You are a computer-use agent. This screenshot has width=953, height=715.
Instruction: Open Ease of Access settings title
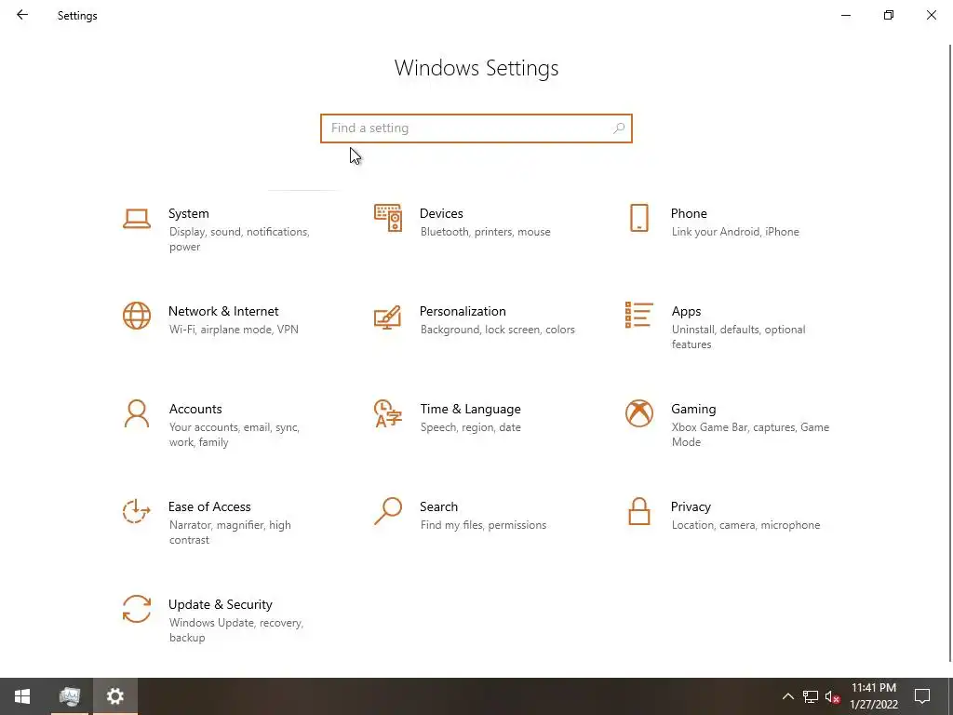tap(209, 507)
